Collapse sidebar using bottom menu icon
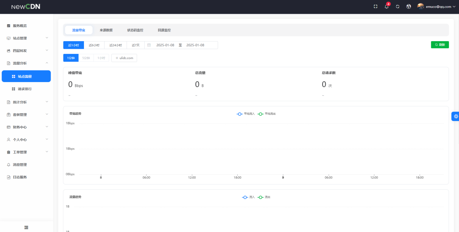Screen dimensions: 459x232 click(26, 227)
